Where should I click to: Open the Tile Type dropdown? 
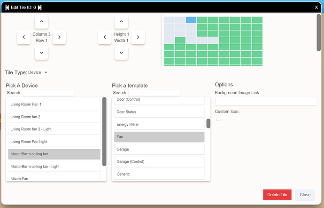(x=38, y=72)
